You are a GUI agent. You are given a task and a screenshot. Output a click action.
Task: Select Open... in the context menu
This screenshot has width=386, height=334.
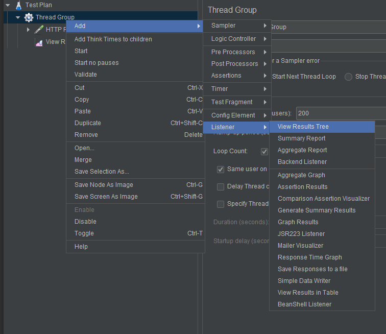point(135,148)
